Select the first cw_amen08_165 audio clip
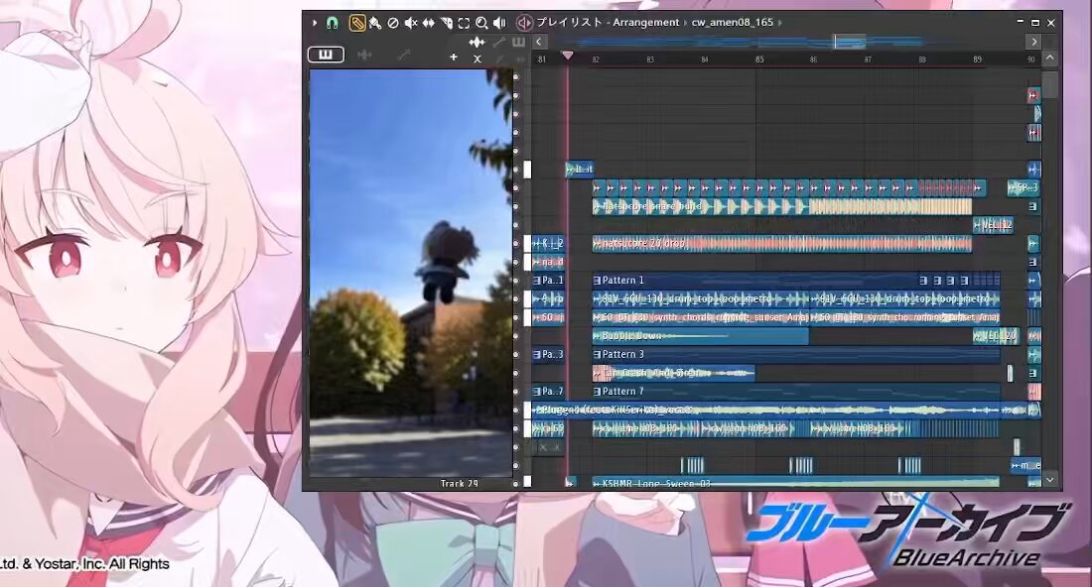This screenshot has width=1092, height=587. [645, 429]
